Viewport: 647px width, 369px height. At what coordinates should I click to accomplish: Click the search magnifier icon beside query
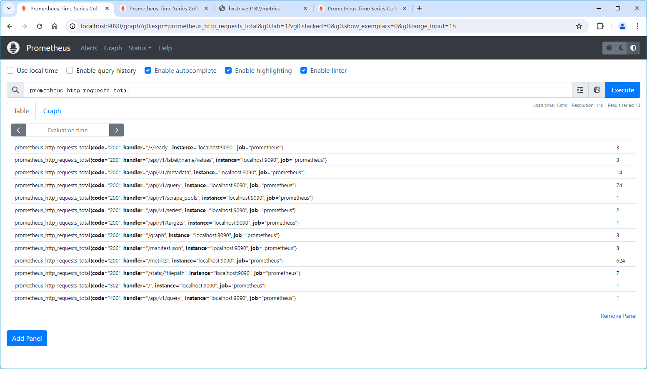15,90
